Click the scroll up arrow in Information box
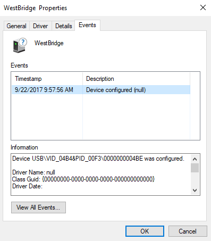211x241 pixels. 195,159
